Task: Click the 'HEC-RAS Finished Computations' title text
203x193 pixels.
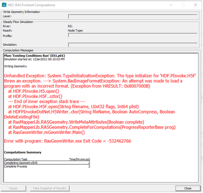Action: (x=32, y=5)
